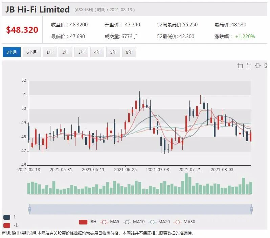Activate the area zoom tool icon

[x=240, y=66]
